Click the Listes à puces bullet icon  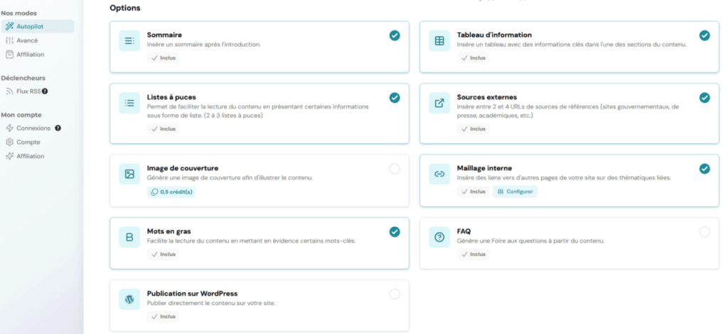tap(129, 104)
